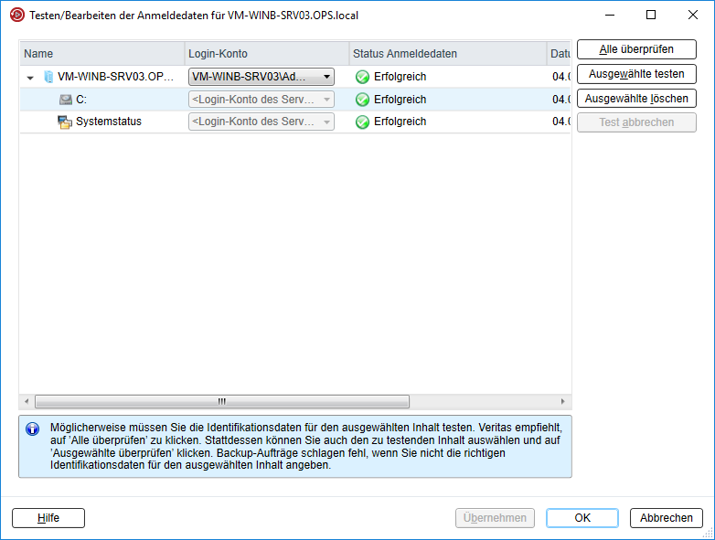Click the C: drive icon

tap(66, 100)
